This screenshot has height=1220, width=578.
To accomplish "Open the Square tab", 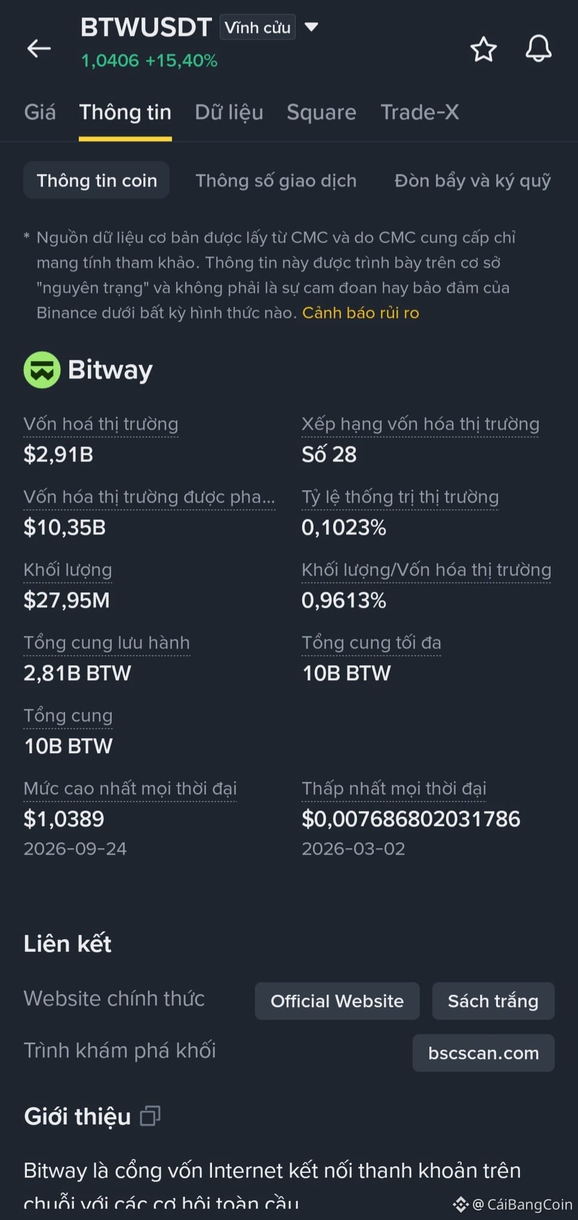I will [321, 112].
